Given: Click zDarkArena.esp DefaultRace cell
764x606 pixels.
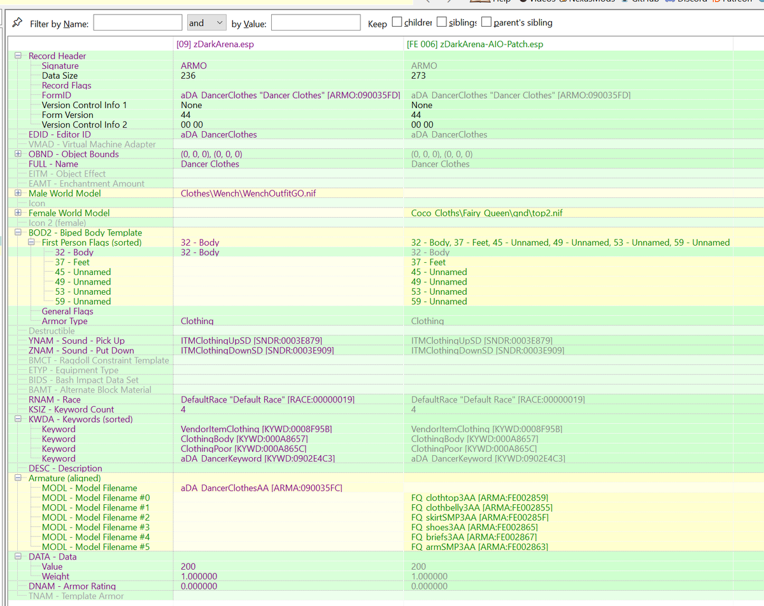Looking at the screenshot, I should (x=267, y=400).
